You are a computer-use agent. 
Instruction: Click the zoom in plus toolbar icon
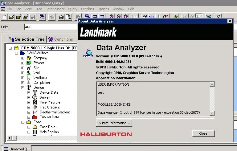112,16
